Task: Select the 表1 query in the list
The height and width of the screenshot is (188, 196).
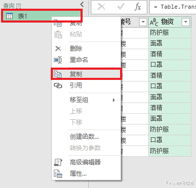Action: pyautogui.click(x=42, y=16)
